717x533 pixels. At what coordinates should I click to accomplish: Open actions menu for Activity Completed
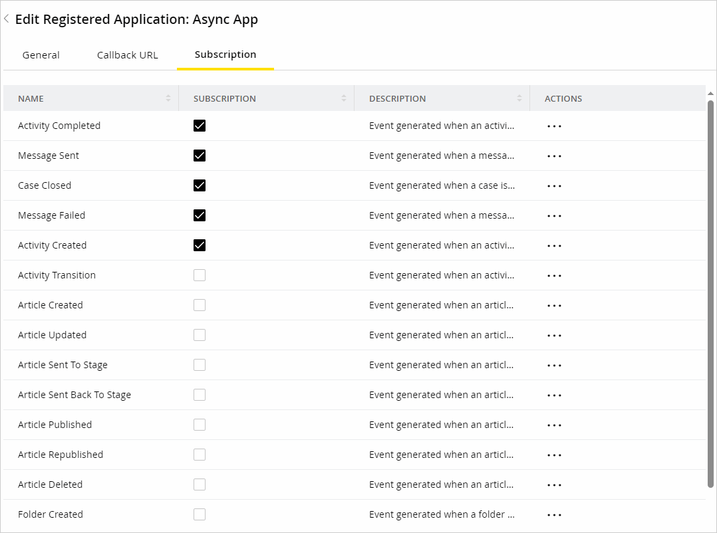(554, 126)
